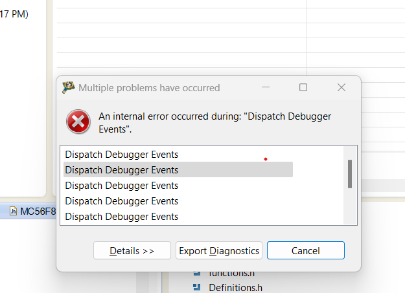
Task: Select the third Dispatch Debugger Events entry
Action: pos(122,186)
